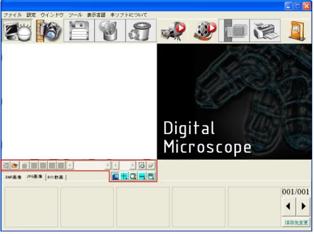The height and width of the screenshot is (234, 314).
Task: Go to next thumbnail page arrow
Action: point(303,206)
